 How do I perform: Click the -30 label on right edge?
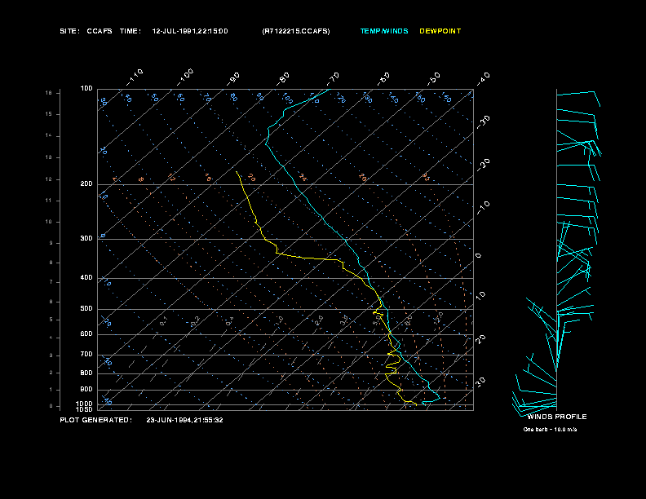click(483, 122)
